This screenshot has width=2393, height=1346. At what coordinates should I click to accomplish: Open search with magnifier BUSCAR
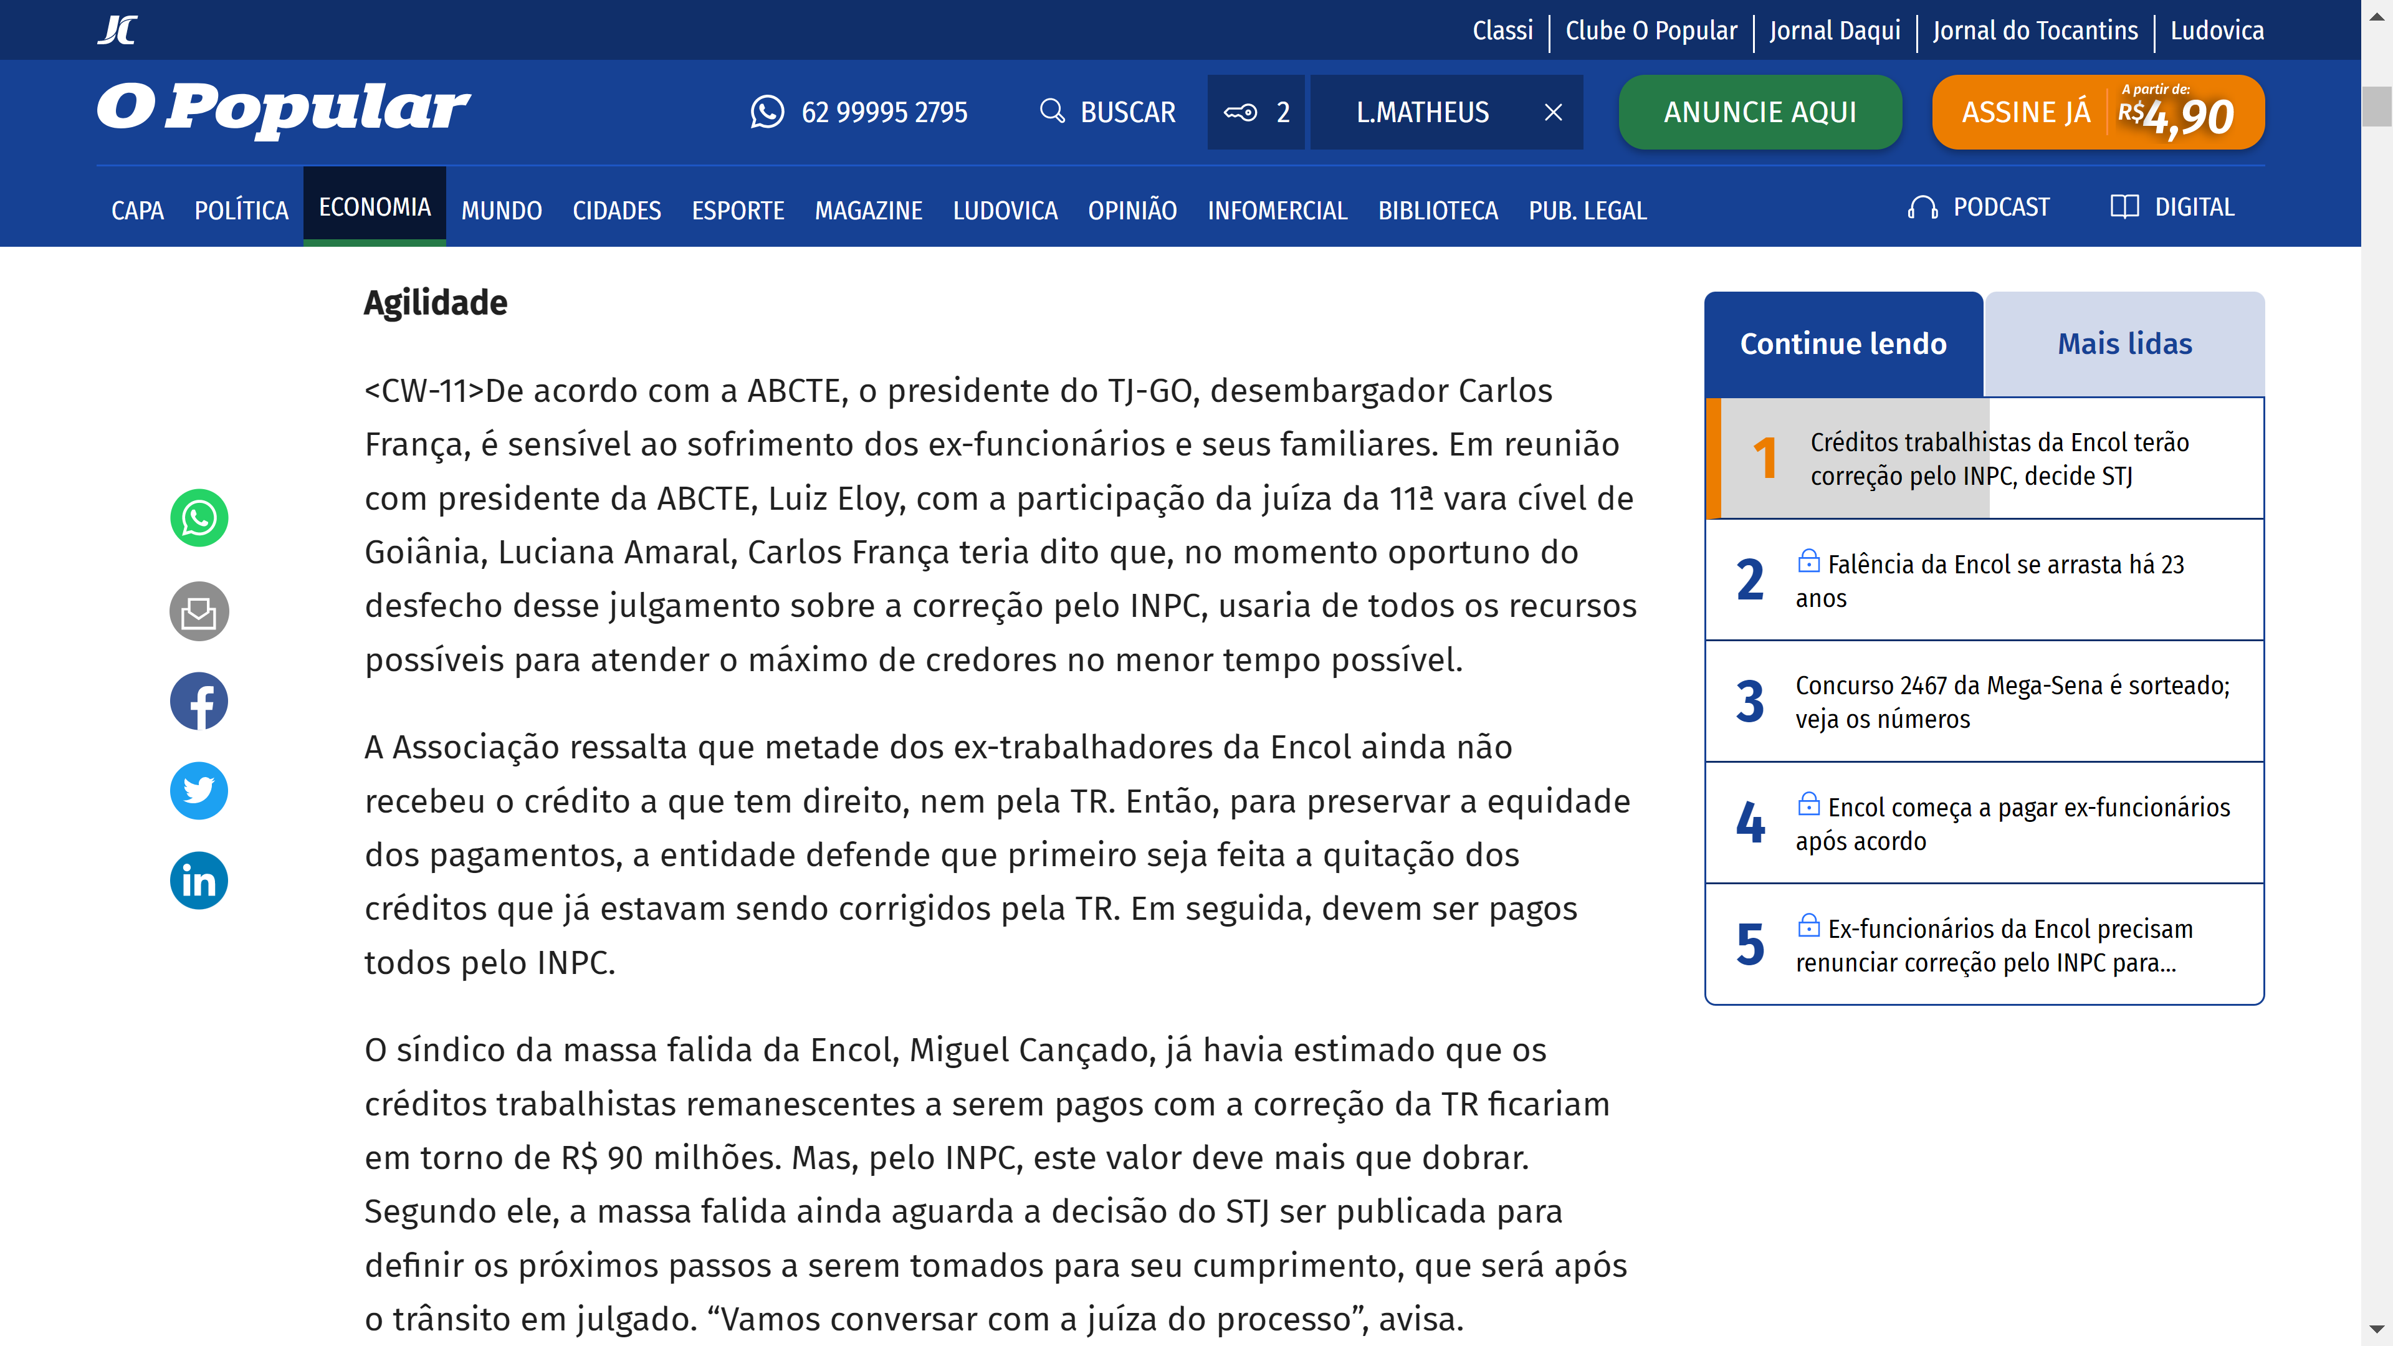[1107, 112]
